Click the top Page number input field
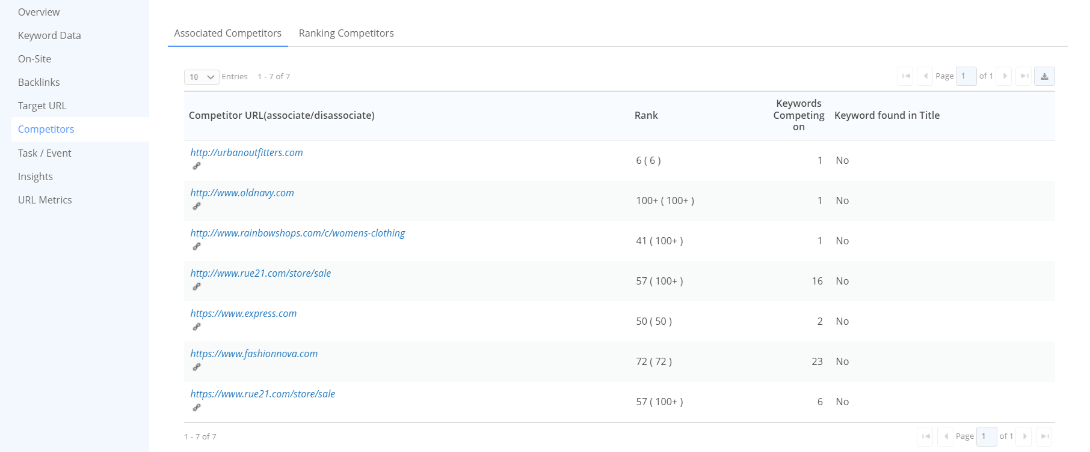The width and height of the screenshot is (1090, 452). pos(965,76)
